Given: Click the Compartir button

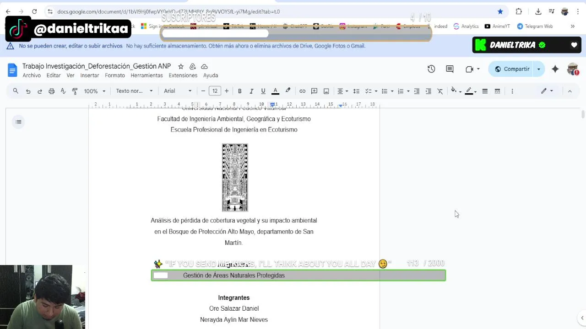Looking at the screenshot, I should 511,69.
